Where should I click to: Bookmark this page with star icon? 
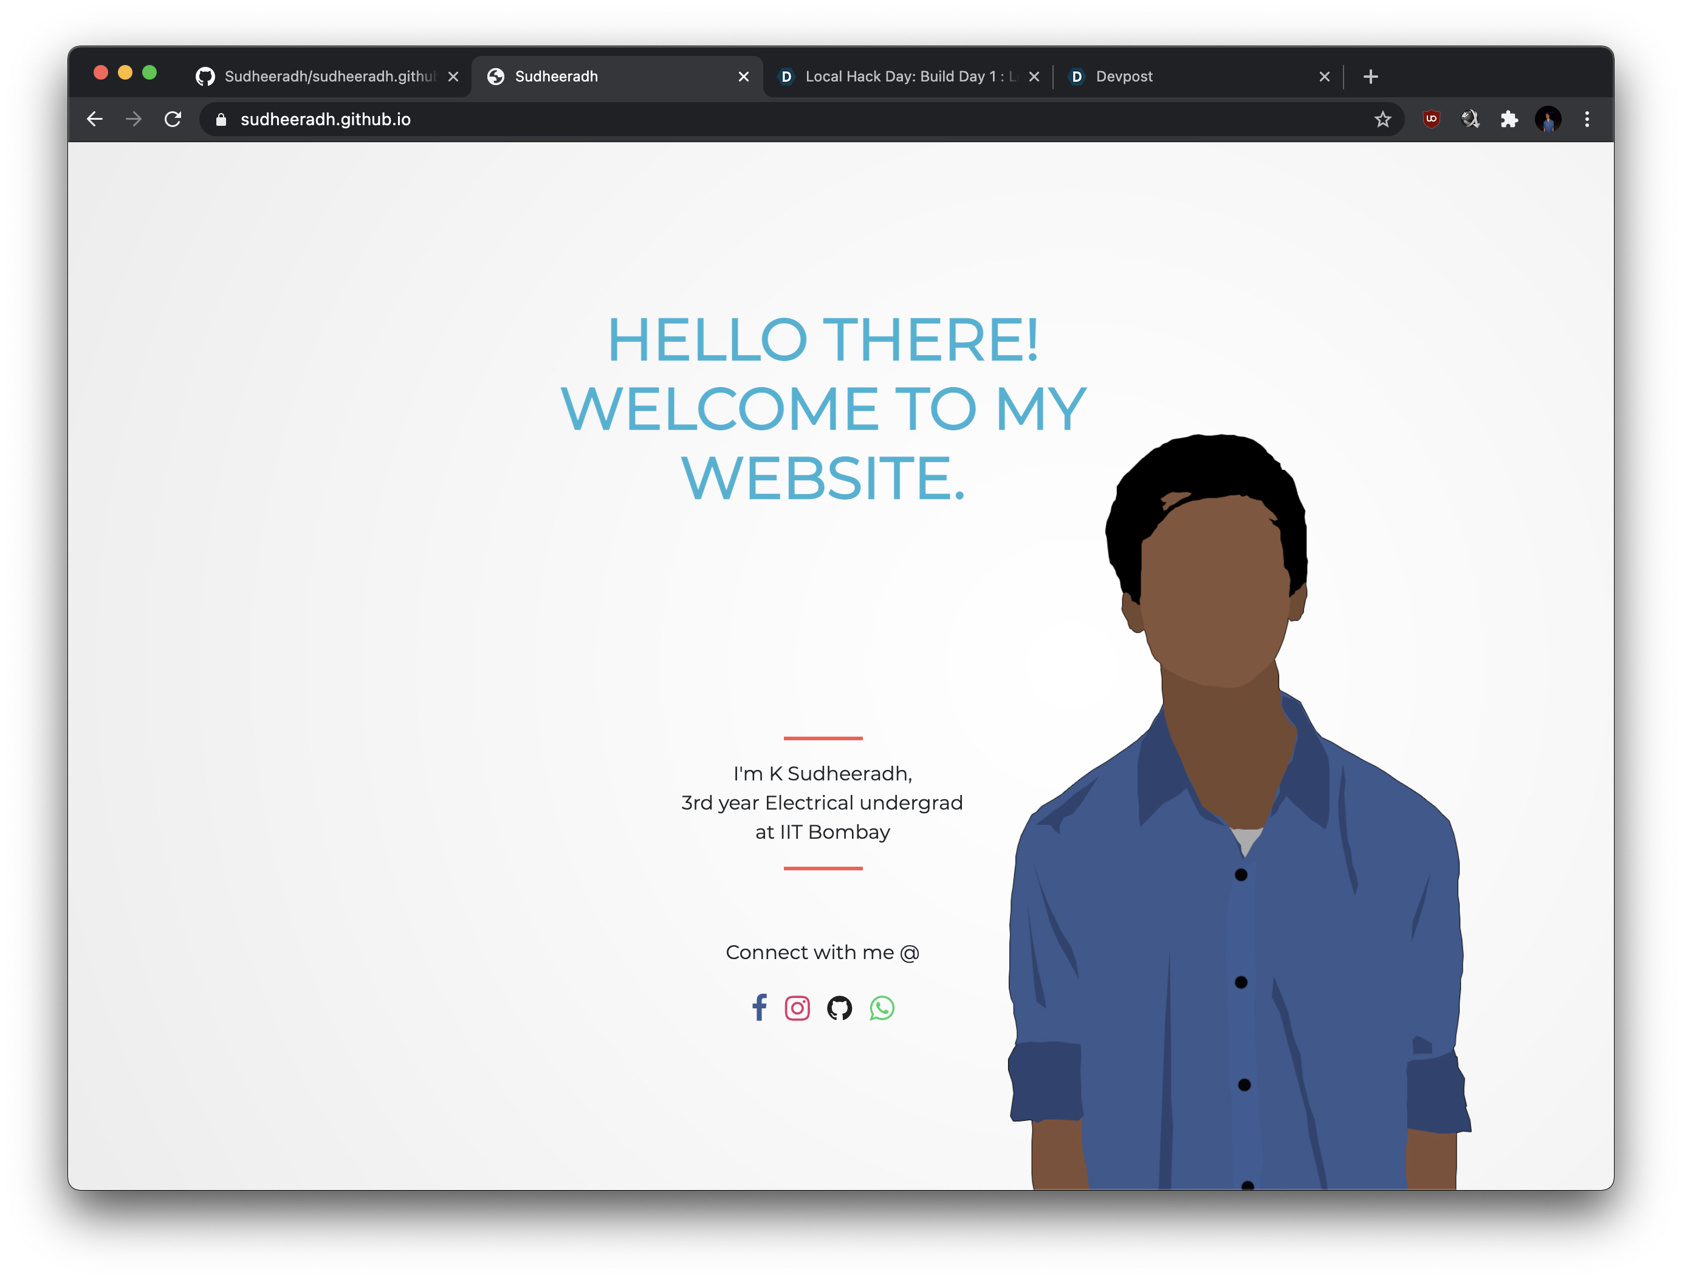1382,120
